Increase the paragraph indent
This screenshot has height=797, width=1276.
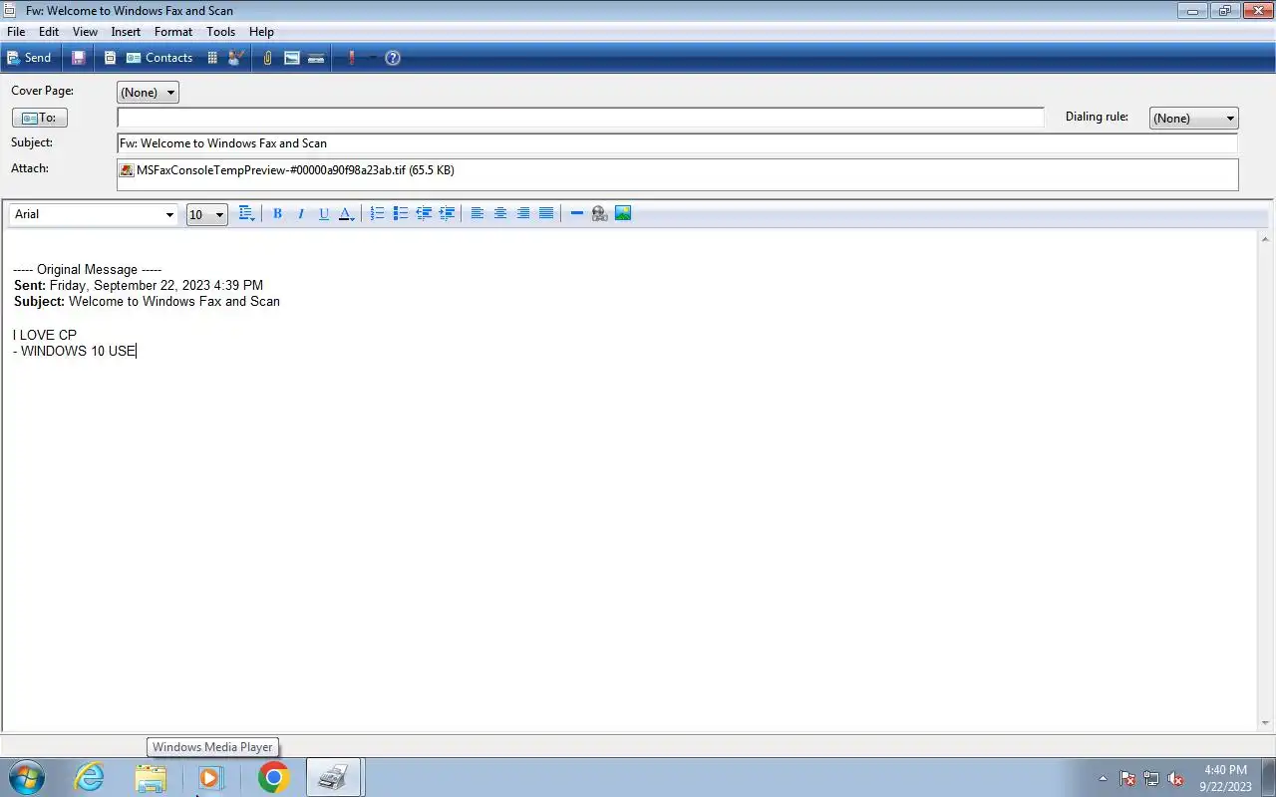tap(447, 213)
